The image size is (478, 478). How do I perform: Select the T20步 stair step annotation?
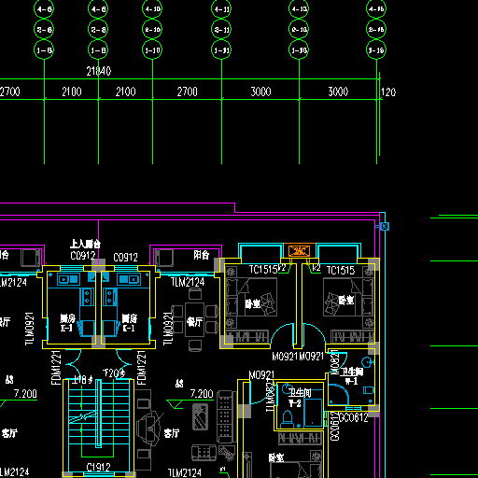point(114,373)
